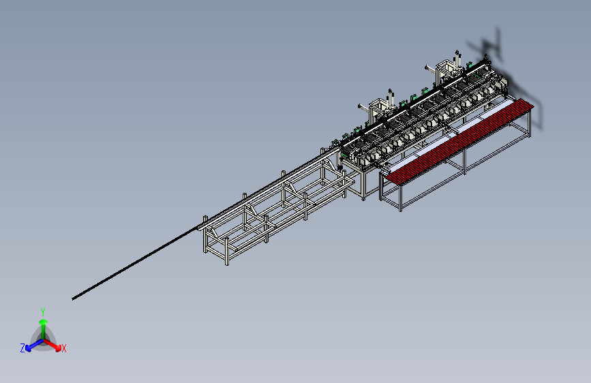
Task: Click the green Y axis of the orientation triad
Action: tap(44, 329)
